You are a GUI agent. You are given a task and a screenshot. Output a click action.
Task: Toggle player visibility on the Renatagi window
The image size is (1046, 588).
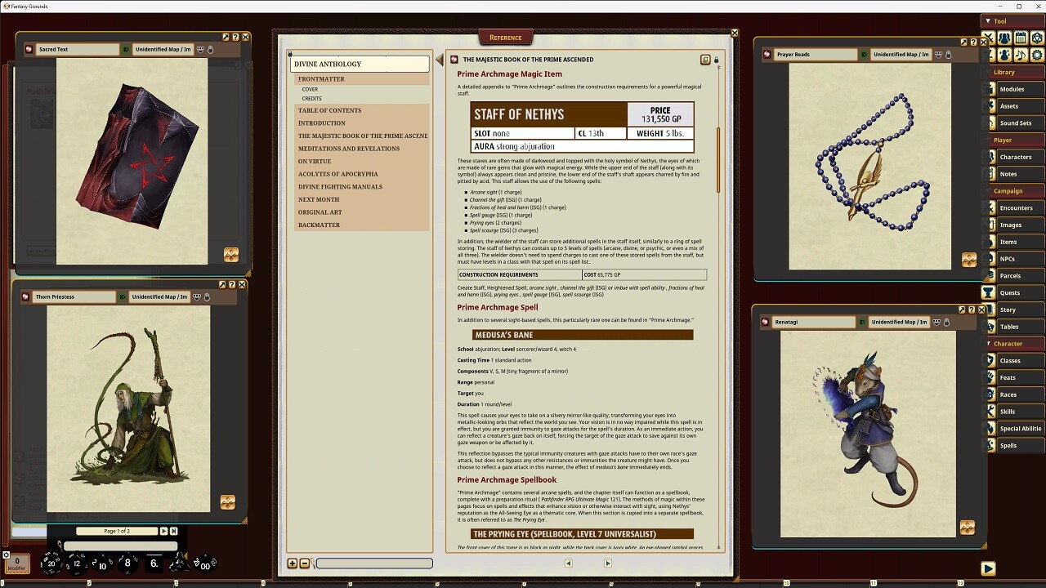pos(936,323)
